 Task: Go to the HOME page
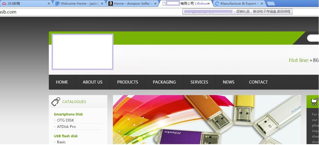(62, 82)
